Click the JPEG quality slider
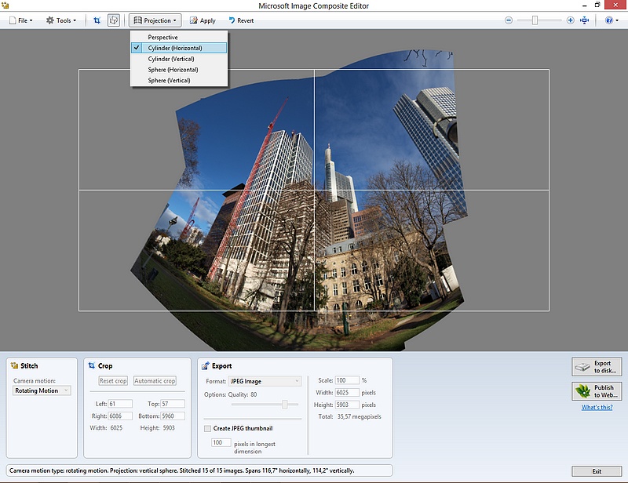Image resolution: width=628 pixels, height=483 pixels. click(x=284, y=404)
